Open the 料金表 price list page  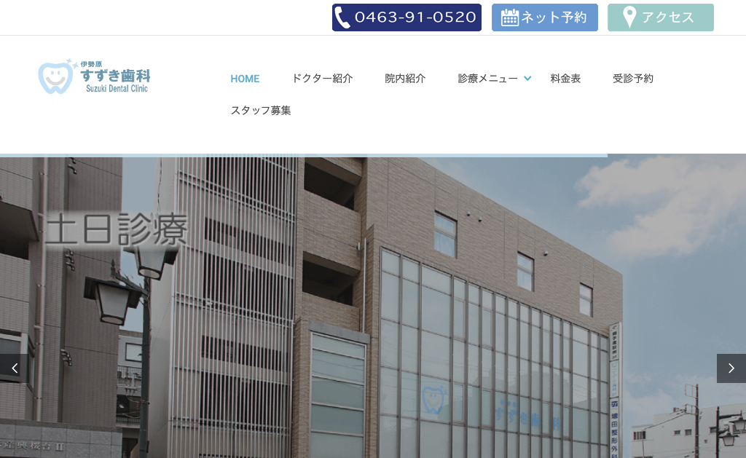[565, 79]
